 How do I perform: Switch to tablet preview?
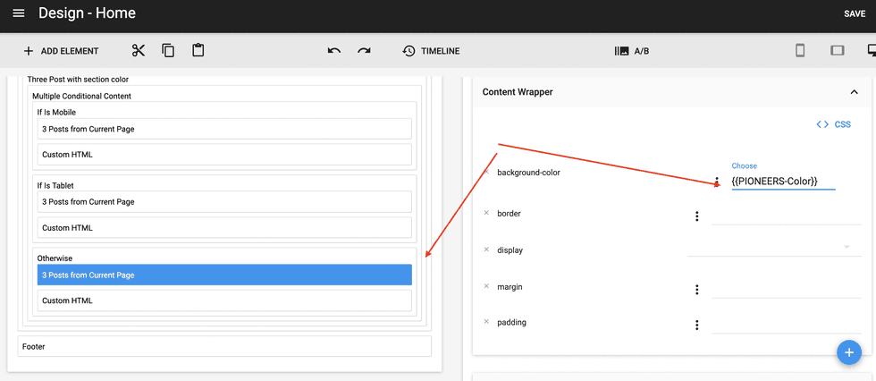837,51
